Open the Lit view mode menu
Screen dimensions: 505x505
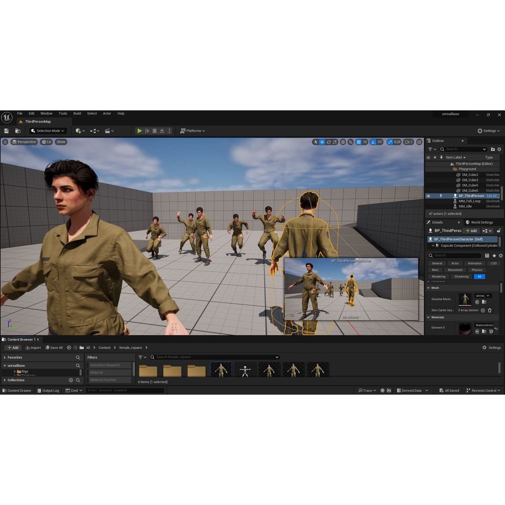click(47, 142)
